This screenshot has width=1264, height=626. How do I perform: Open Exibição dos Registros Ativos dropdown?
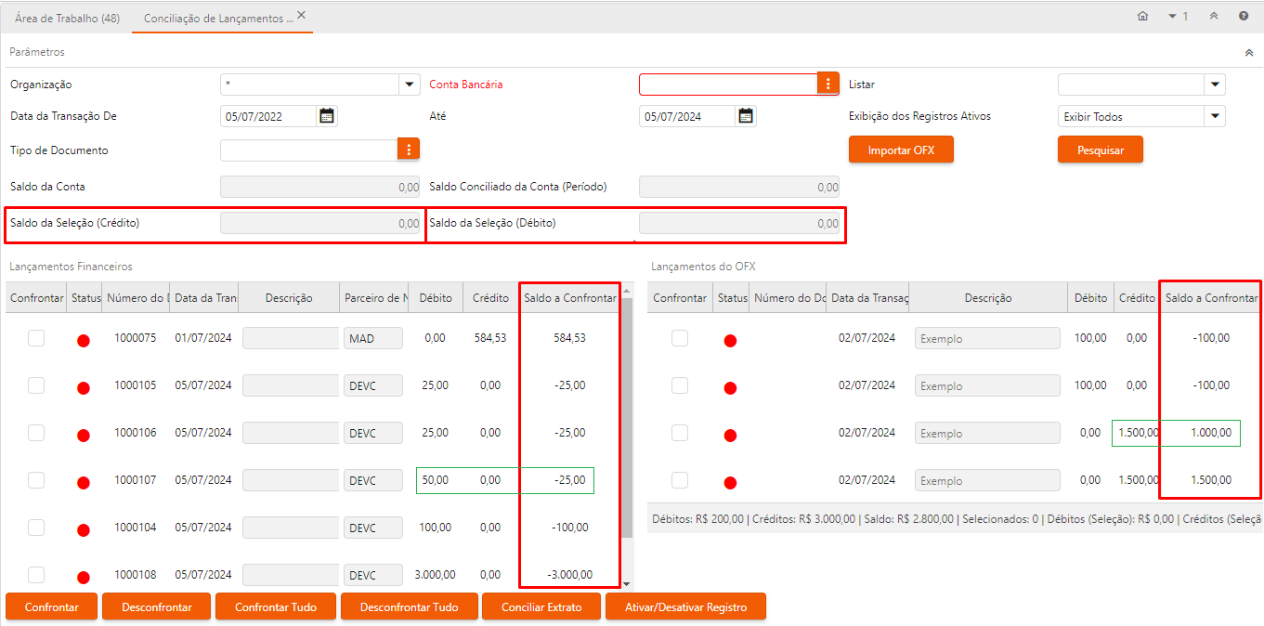click(1214, 117)
